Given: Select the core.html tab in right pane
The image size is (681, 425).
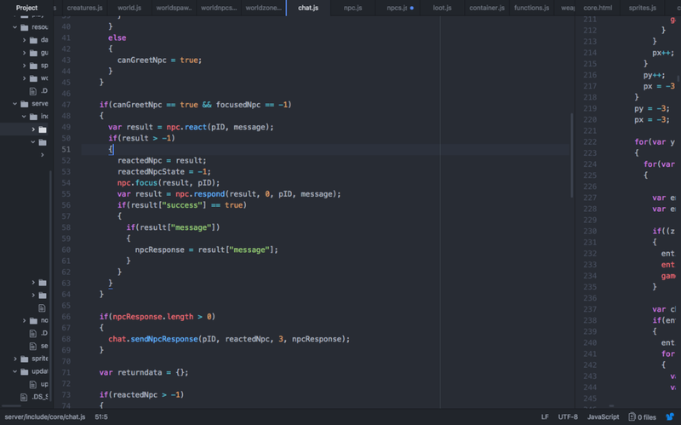Looking at the screenshot, I should pos(598,8).
